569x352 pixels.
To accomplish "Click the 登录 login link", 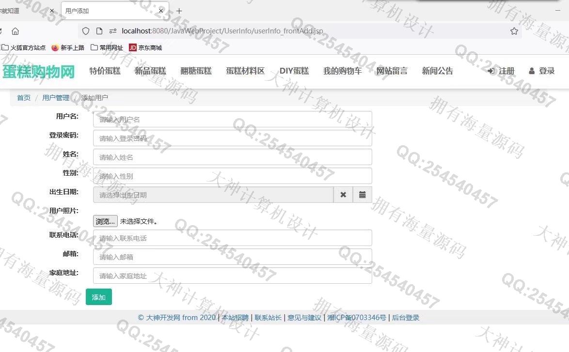I will (x=541, y=71).
